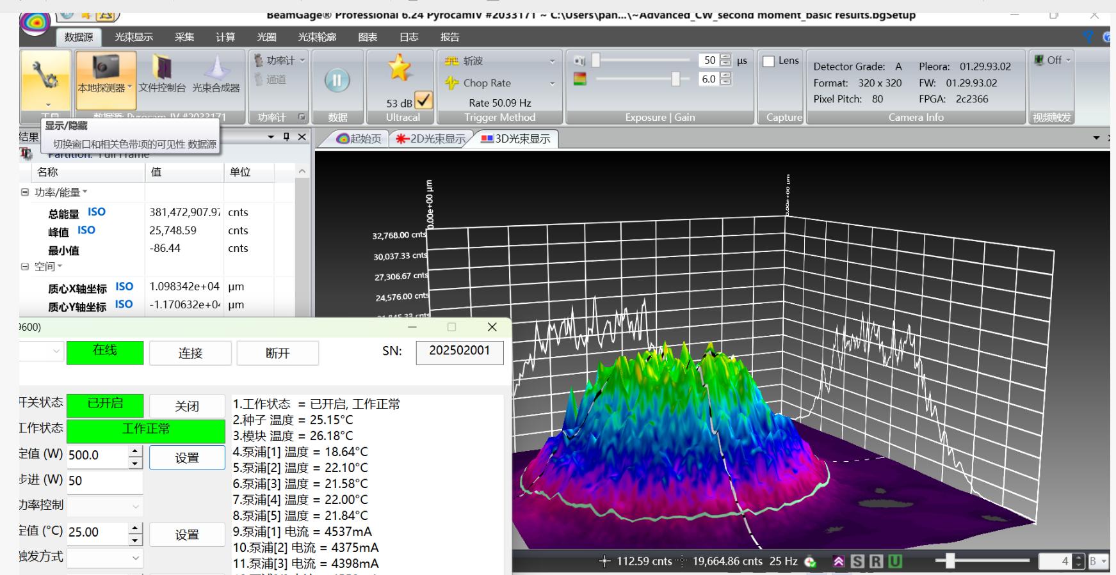Screen dimensions: 1116x575
Task: Expand the Chop Rate dropdown
Action: 552,83
